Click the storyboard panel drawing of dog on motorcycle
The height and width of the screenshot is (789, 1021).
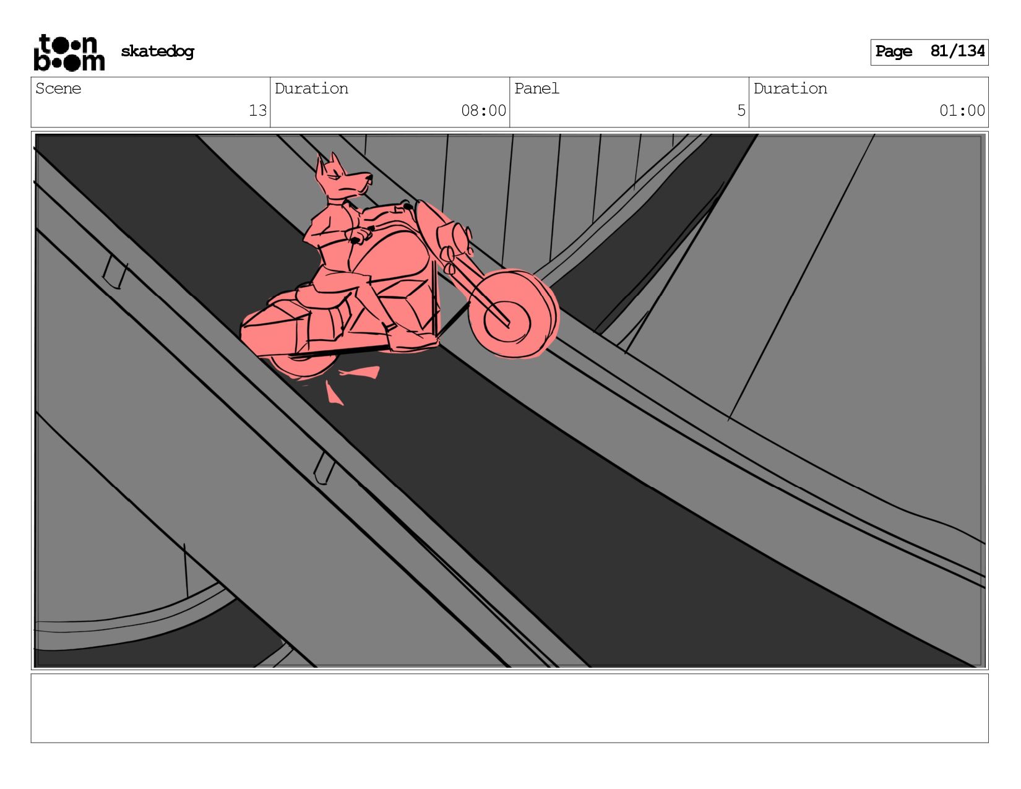click(x=510, y=400)
